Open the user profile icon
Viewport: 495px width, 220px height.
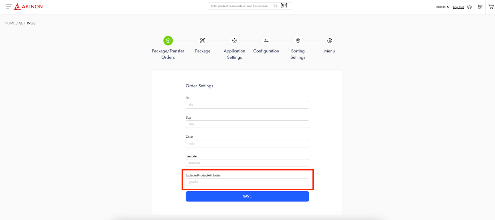coord(470,7)
